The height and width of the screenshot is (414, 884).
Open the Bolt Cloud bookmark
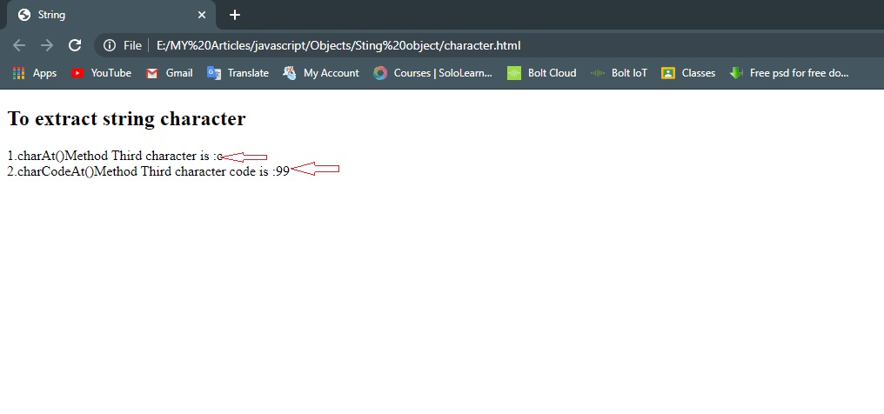pyautogui.click(x=542, y=73)
